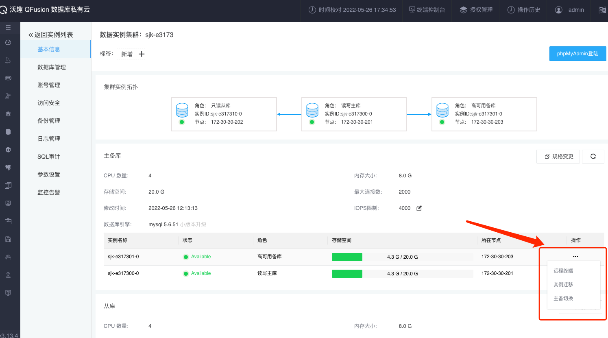Select the stacked layers icon in sidebar

tap(8, 114)
